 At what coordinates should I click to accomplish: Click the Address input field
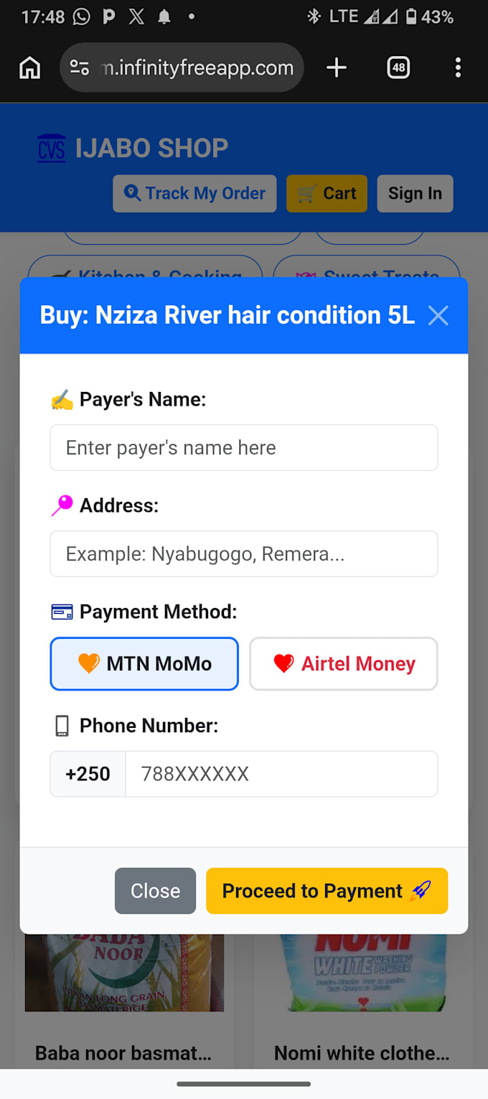click(244, 554)
